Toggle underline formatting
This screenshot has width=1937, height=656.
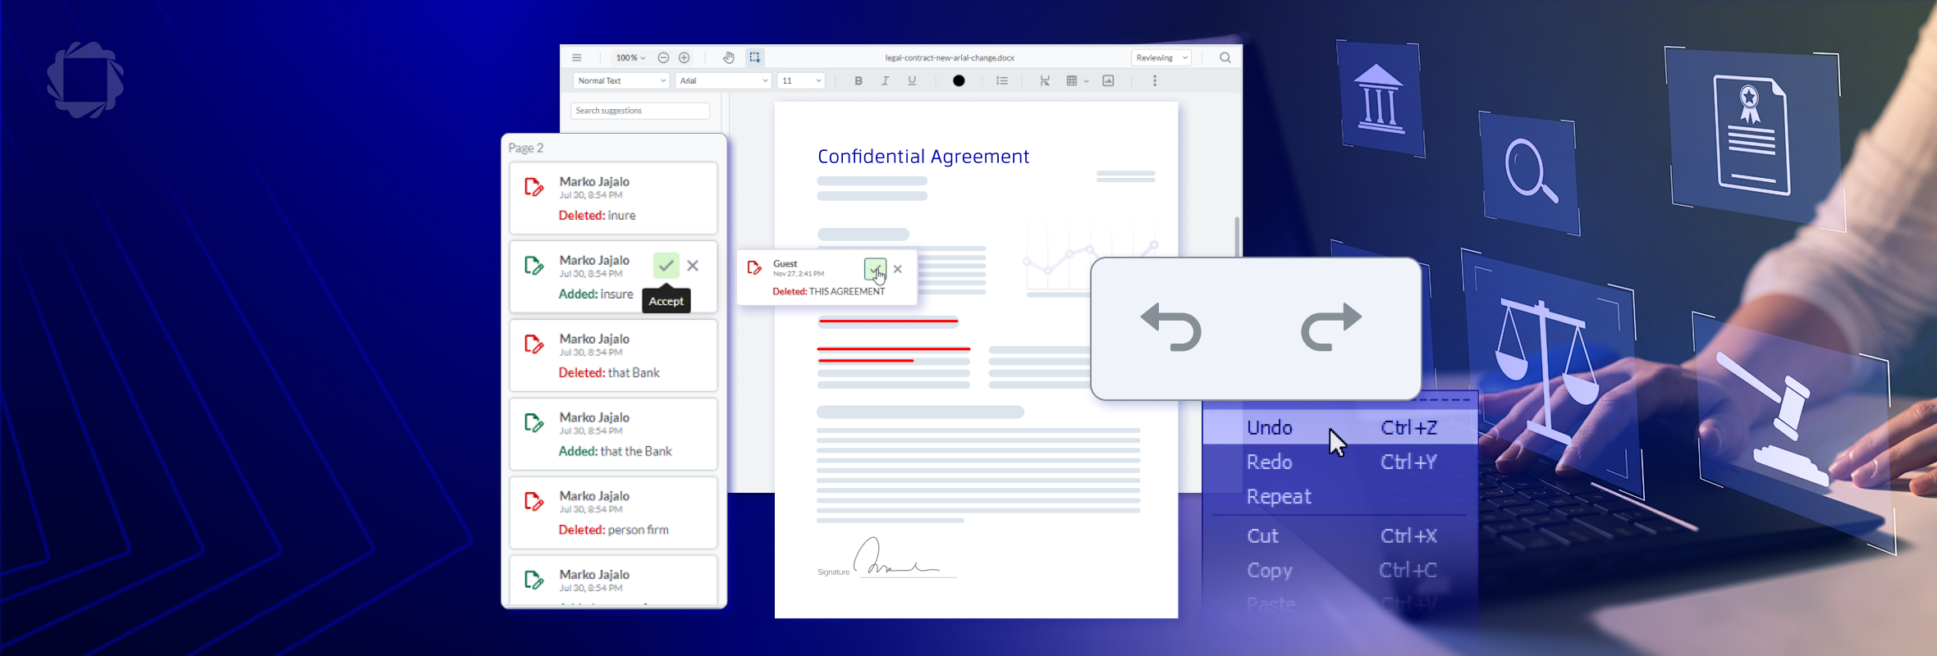click(912, 81)
